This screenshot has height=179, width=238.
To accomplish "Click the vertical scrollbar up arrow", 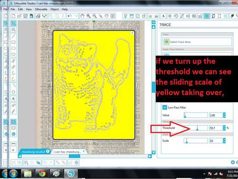I will tap(154, 27).
